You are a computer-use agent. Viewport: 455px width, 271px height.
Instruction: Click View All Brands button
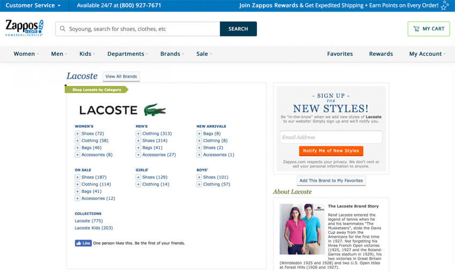121,76
